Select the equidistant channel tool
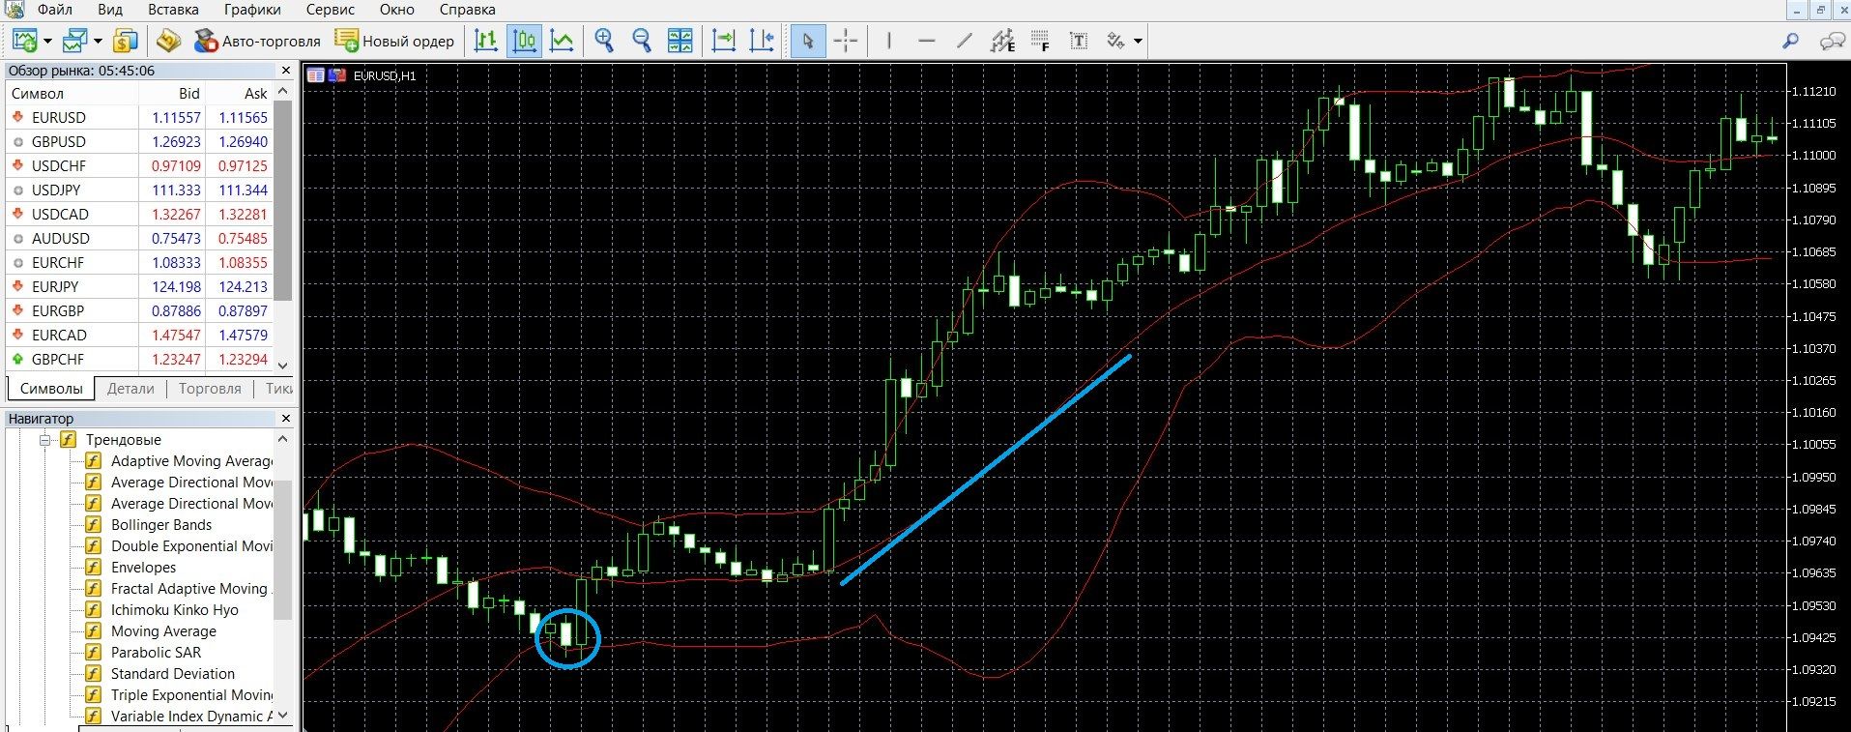Screen dimensions: 1851x732 tap(1002, 41)
